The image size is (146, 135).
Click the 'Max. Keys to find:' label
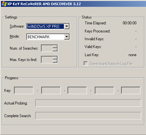click(23, 60)
